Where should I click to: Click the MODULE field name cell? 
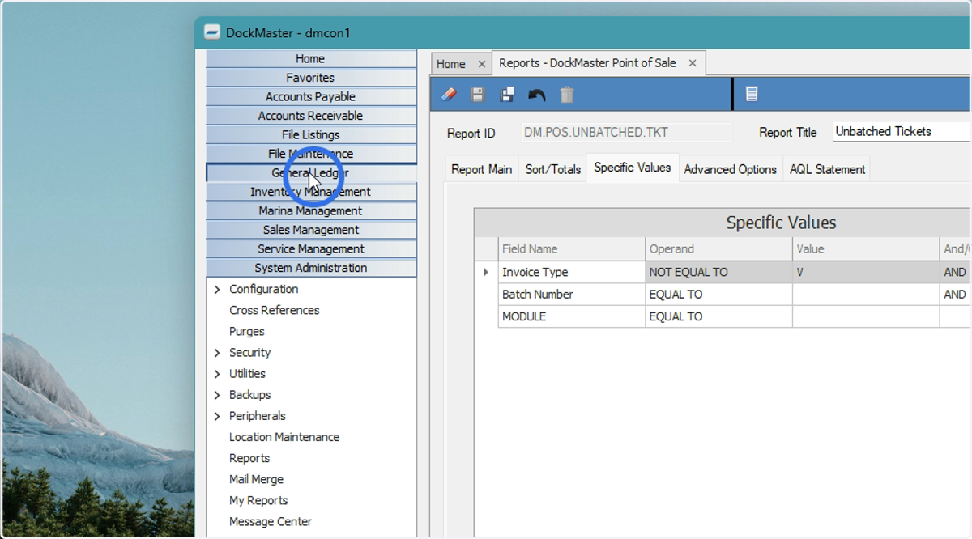coord(572,316)
